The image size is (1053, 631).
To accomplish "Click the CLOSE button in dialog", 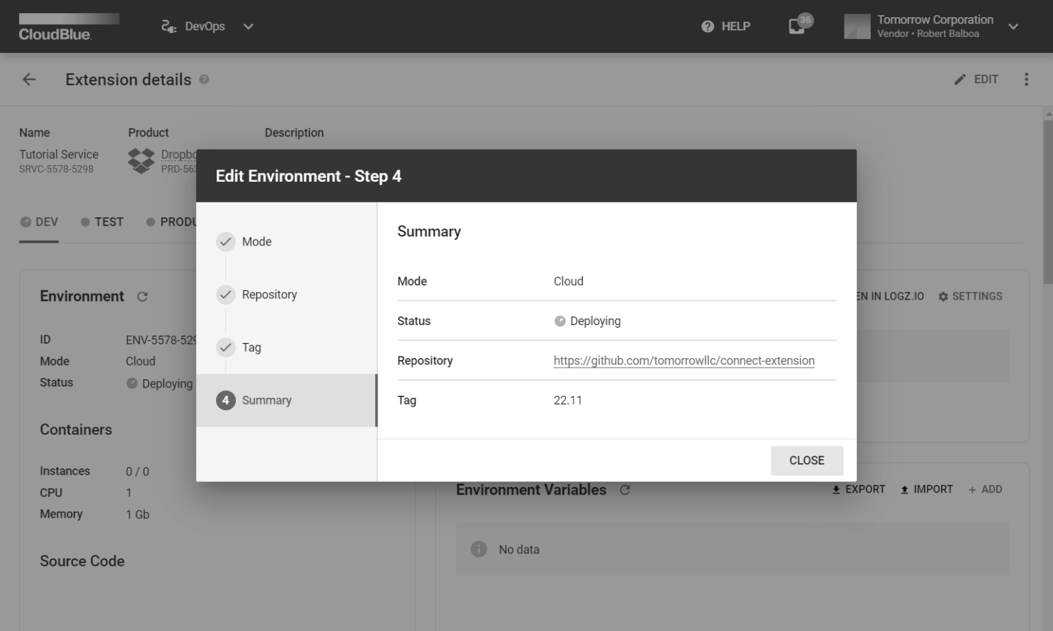I will tap(807, 460).
